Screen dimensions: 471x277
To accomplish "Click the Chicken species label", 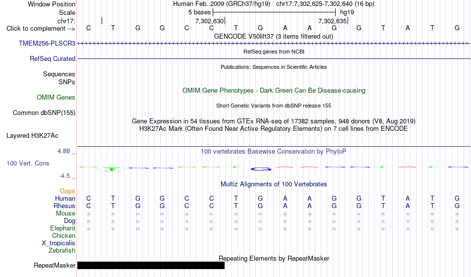I will click(63, 236).
